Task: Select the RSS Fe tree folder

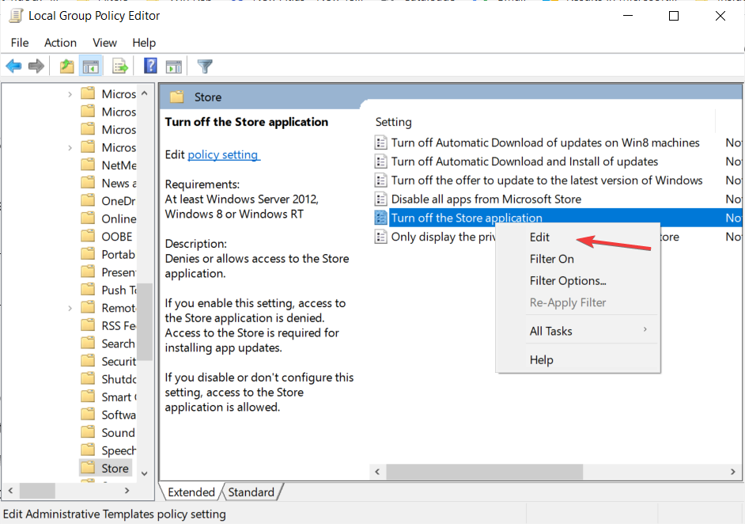Action: (x=119, y=326)
